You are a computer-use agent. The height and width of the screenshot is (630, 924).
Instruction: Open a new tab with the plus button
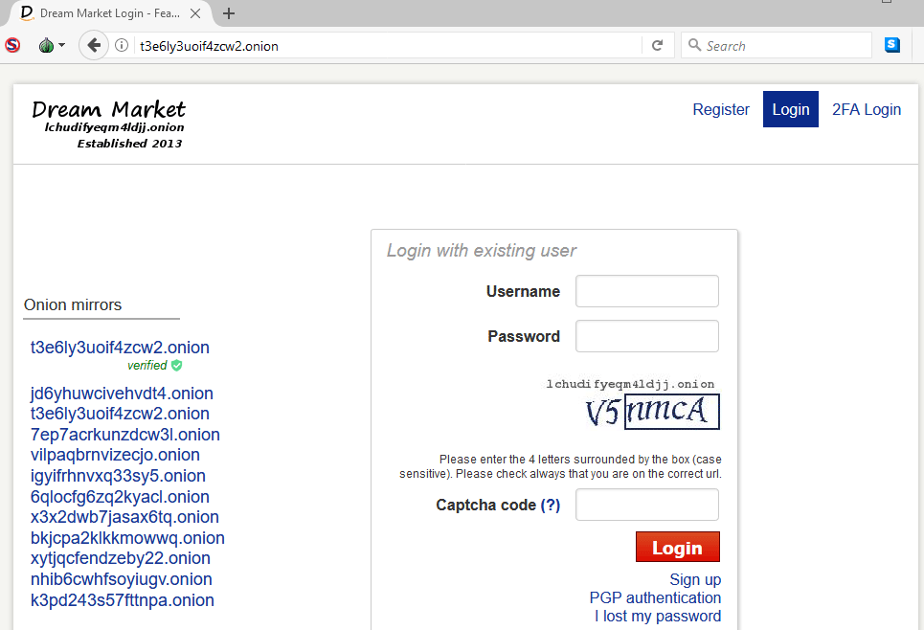coord(229,13)
